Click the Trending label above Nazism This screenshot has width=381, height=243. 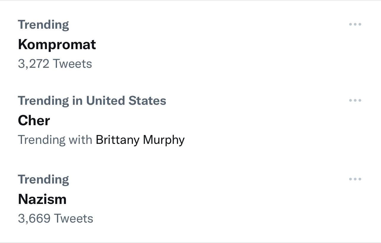[43, 179]
